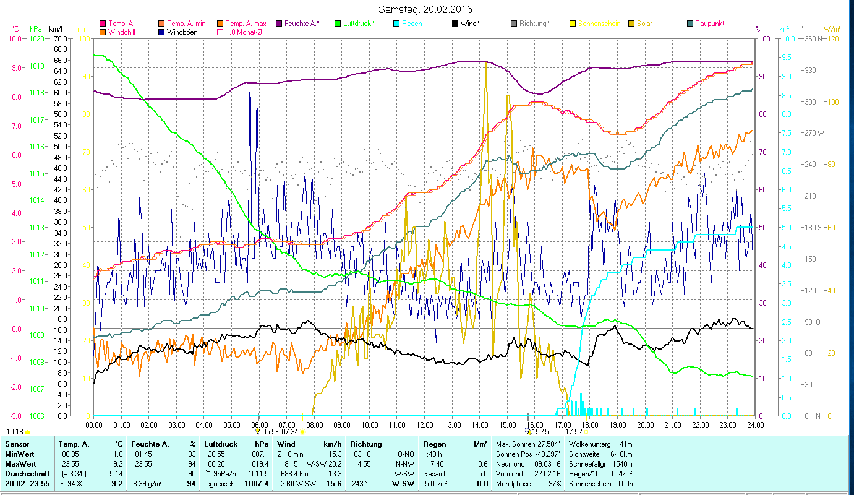This screenshot has width=854, height=495.
Task: Click the black Wind* legend square
Action: pos(455,24)
